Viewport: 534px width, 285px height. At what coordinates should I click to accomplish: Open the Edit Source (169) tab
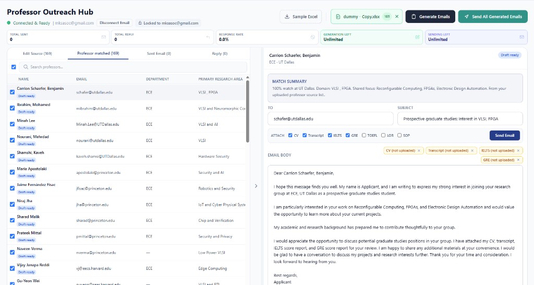(38, 54)
